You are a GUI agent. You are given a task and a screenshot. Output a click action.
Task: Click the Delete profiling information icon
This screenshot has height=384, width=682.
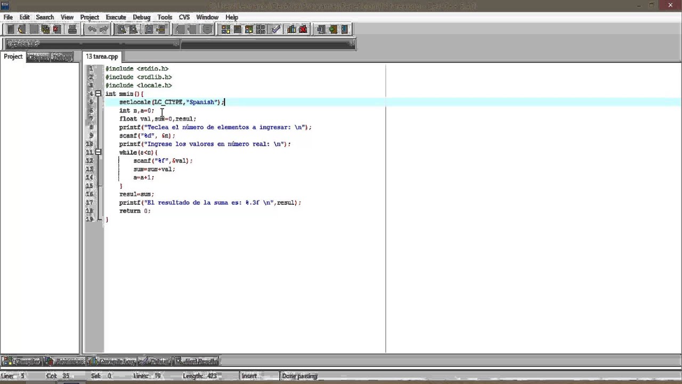click(x=303, y=29)
